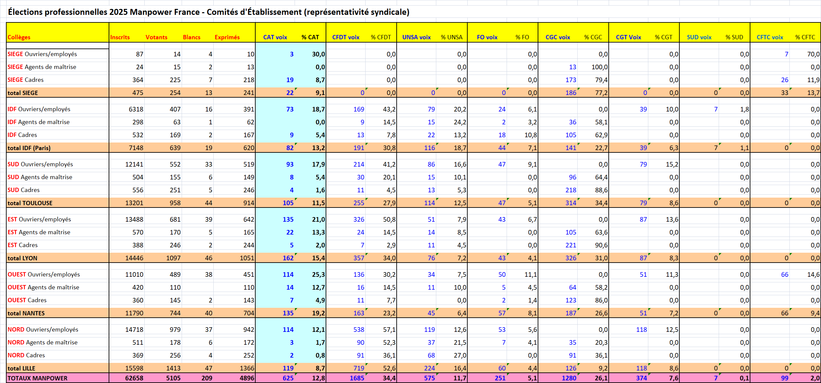Select the 'TOTAUX MANPOWER' row label
Viewport: 821px width, 383px height.
38,378
